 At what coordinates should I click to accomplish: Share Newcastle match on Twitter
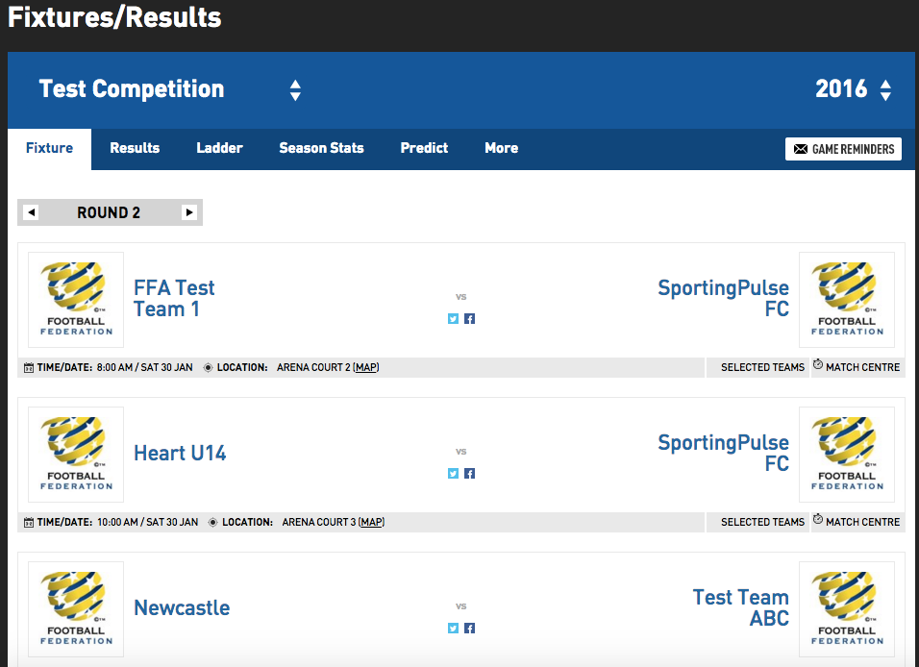453,629
